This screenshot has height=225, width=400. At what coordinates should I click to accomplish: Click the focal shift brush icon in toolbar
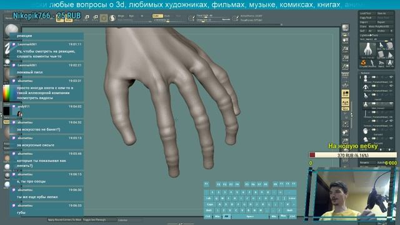(191, 18)
